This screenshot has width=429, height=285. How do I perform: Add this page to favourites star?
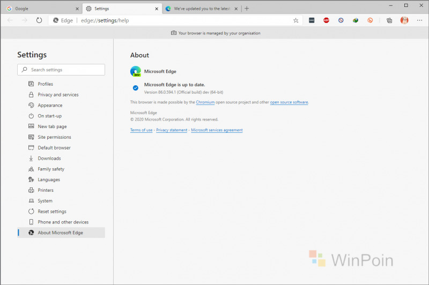click(296, 20)
